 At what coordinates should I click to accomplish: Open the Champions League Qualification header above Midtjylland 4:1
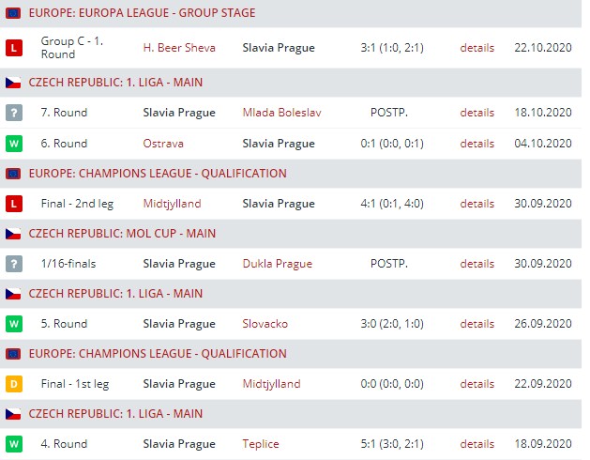[158, 174]
